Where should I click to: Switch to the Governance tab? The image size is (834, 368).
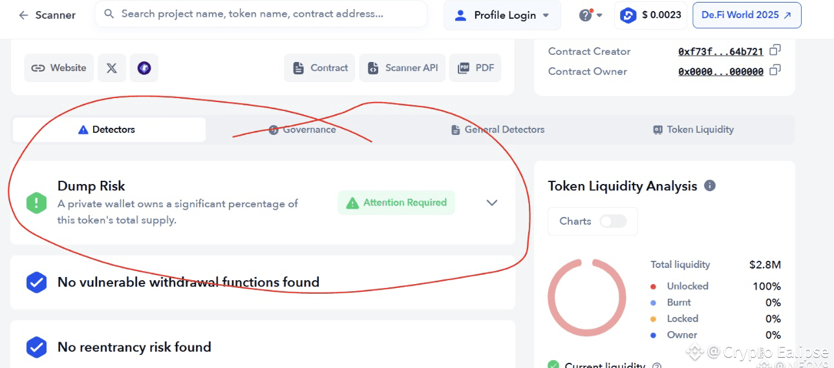[x=303, y=130]
